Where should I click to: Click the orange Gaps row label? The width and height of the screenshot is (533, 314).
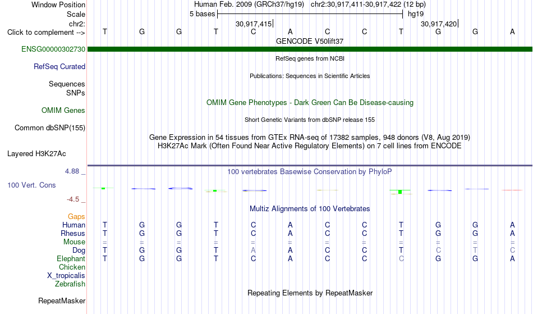[x=76, y=217]
